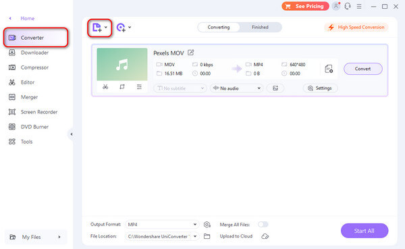The image size is (405, 249).
Task: Open the File Location dropdown
Action: coord(162,236)
